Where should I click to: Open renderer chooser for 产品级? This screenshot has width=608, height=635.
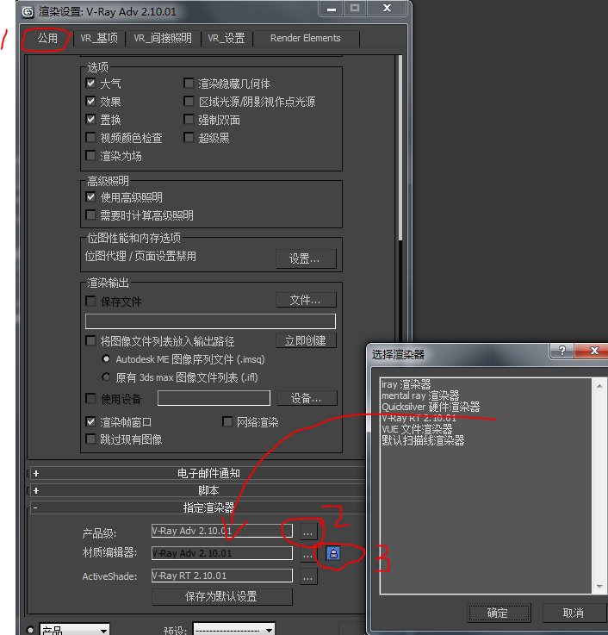coord(308,531)
